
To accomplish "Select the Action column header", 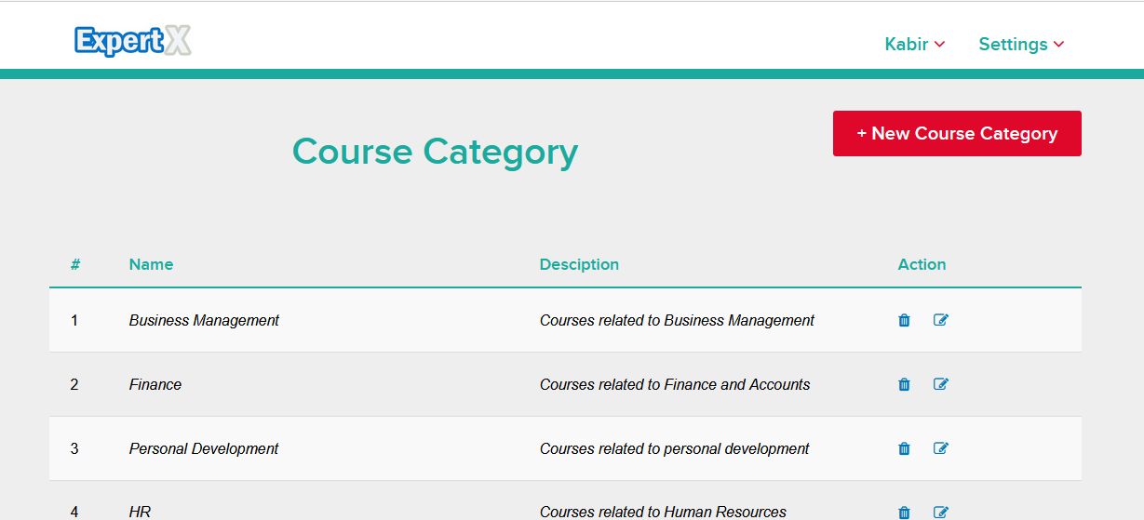I will 922,264.
